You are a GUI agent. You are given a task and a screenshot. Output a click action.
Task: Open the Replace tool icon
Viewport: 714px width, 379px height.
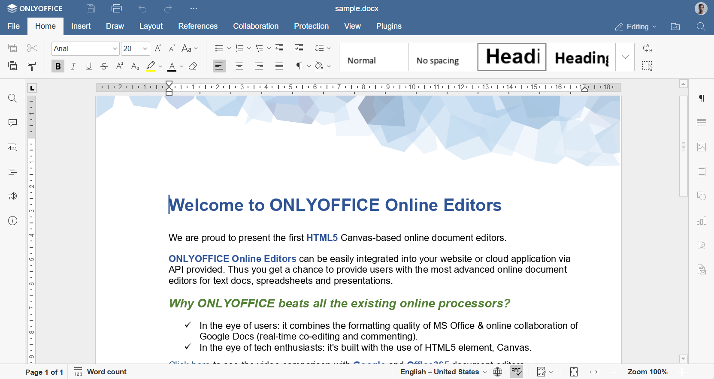pyautogui.click(x=647, y=48)
